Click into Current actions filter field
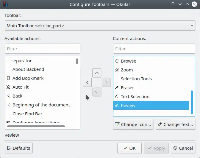This screenshot has width=200, height=158. point(154,49)
